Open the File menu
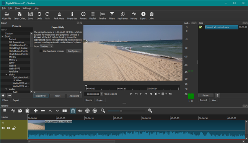This screenshot has width=248, height=143. (4, 8)
